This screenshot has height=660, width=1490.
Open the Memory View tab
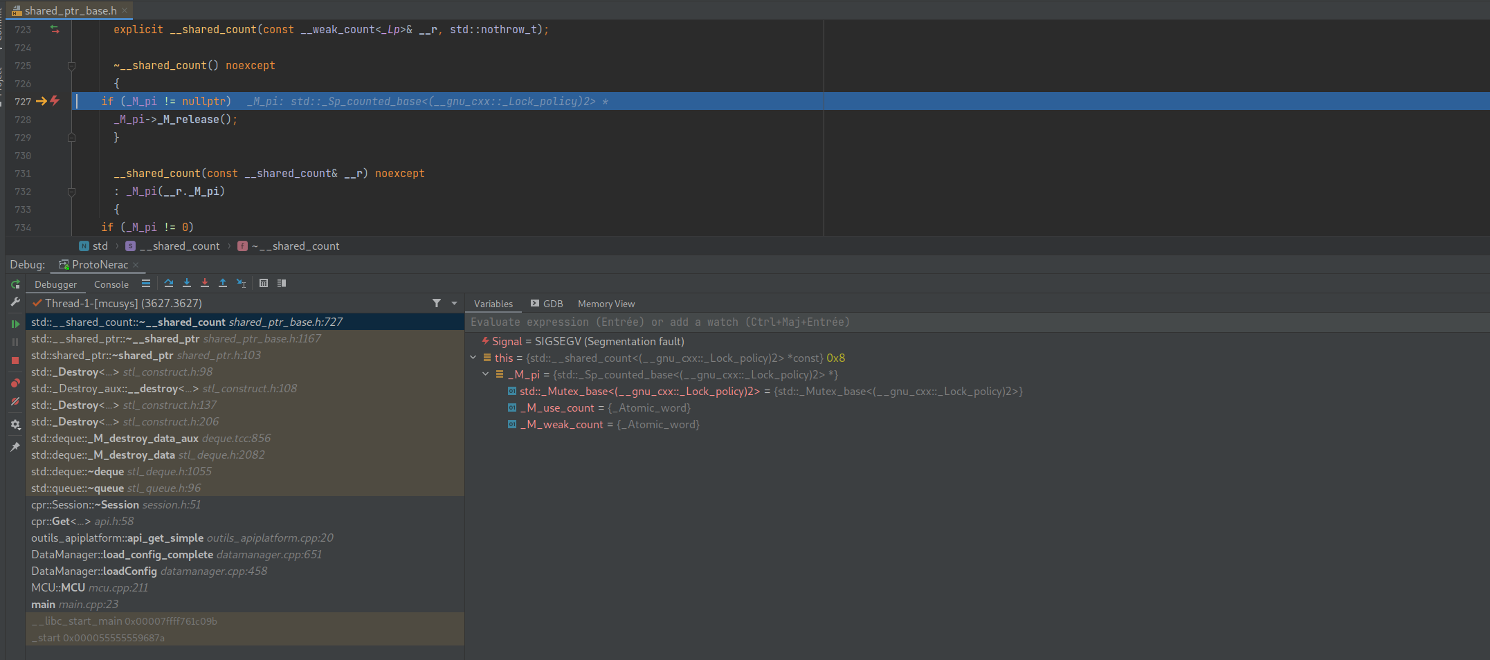606,303
